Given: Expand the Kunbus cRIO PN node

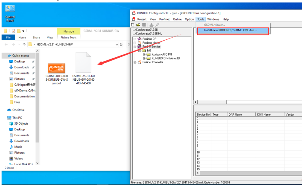Looking at the screenshot, I should pos(144,54).
